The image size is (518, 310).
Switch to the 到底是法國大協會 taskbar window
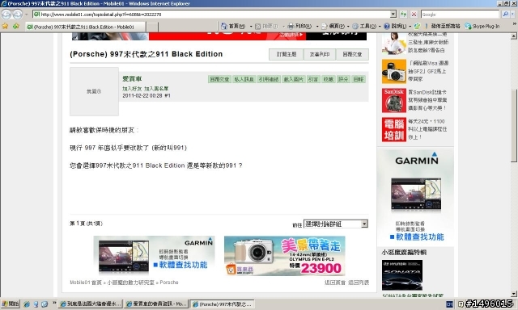91,304
